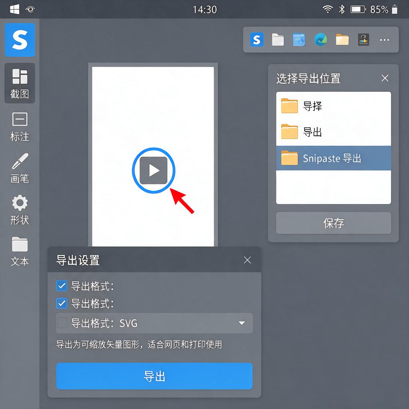Select the 截图 screenshot tool
Viewport: 409px width, 409px height.
click(20, 83)
